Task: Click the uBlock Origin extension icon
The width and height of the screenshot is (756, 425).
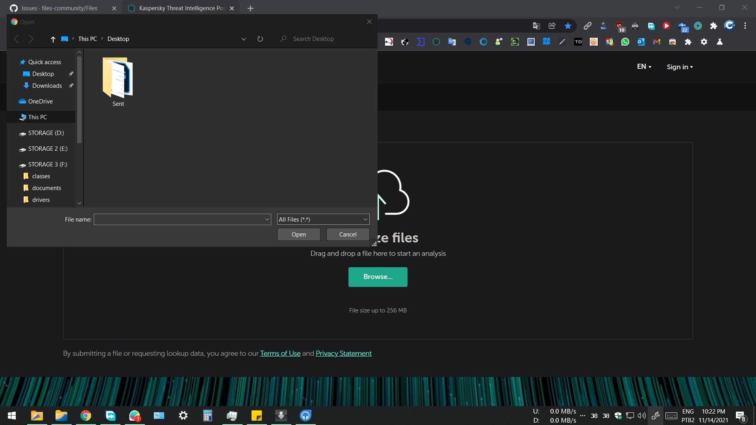Action: [x=620, y=26]
